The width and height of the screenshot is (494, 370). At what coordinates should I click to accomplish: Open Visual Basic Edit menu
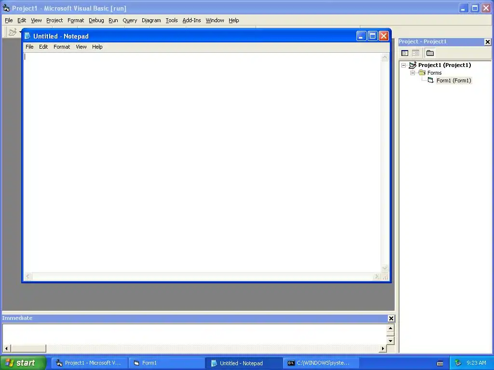coord(22,20)
